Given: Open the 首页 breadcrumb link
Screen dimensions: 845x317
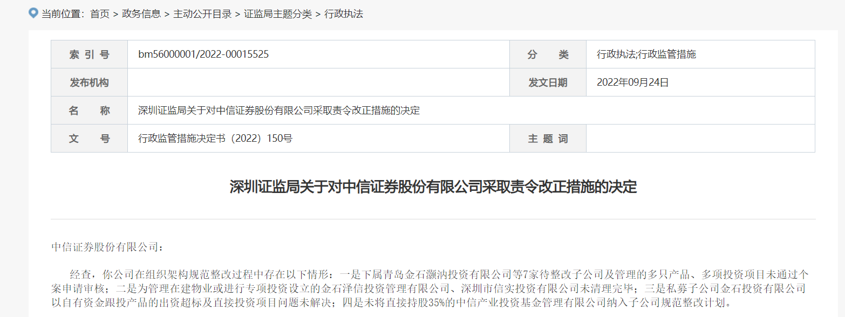Looking at the screenshot, I should [x=100, y=14].
